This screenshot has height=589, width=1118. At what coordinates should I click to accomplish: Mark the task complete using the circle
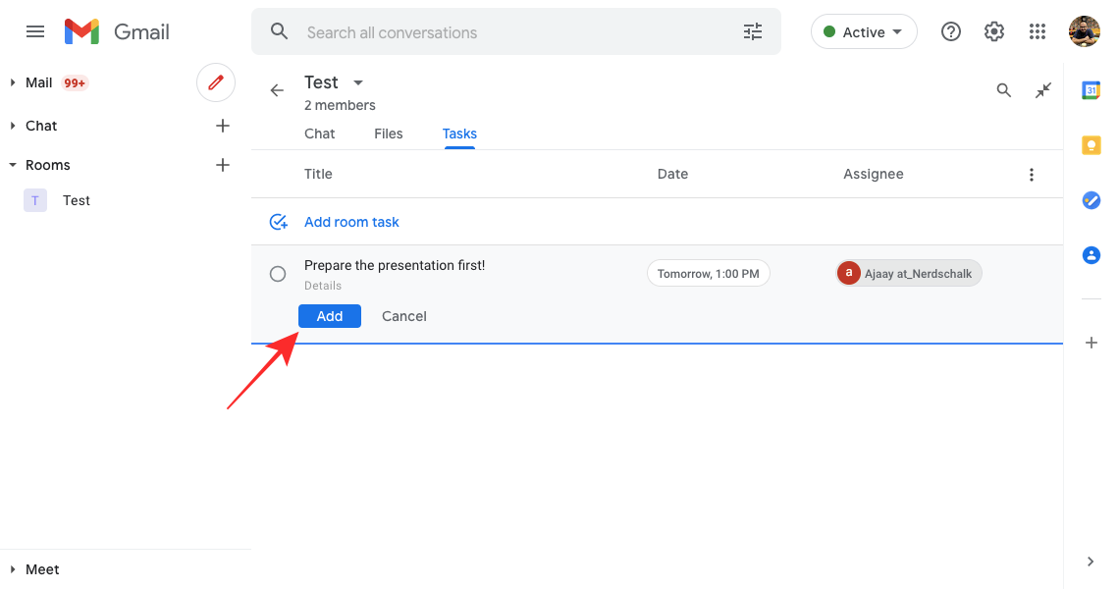[278, 274]
